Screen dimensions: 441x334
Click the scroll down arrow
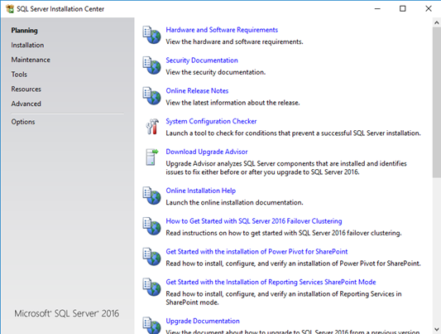(437, 329)
